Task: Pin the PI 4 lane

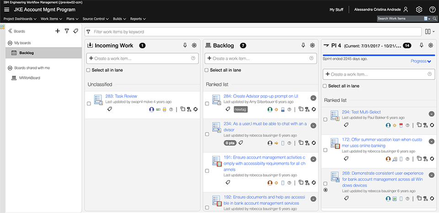Action: [421, 45]
